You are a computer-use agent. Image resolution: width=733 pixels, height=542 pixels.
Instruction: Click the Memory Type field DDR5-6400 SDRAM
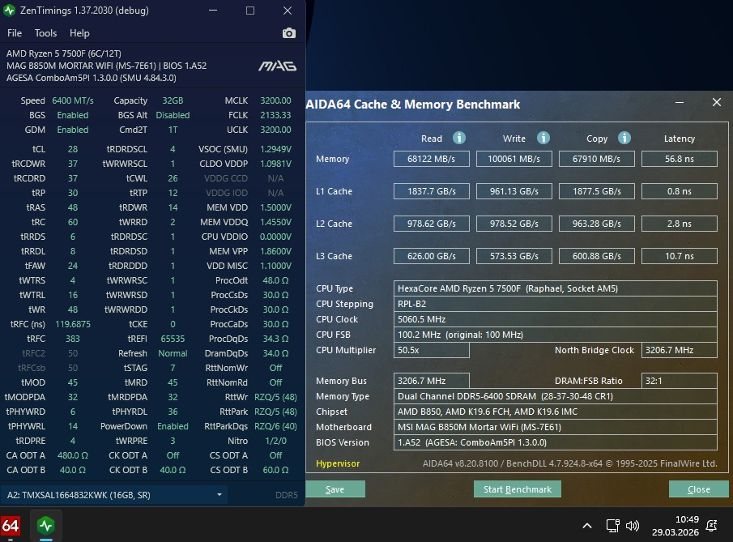(556, 396)
